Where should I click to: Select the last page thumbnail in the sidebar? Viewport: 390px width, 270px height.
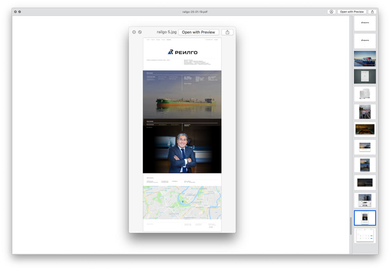365,235
